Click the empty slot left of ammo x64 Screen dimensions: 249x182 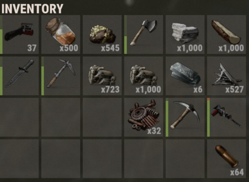tap(185, 159)
